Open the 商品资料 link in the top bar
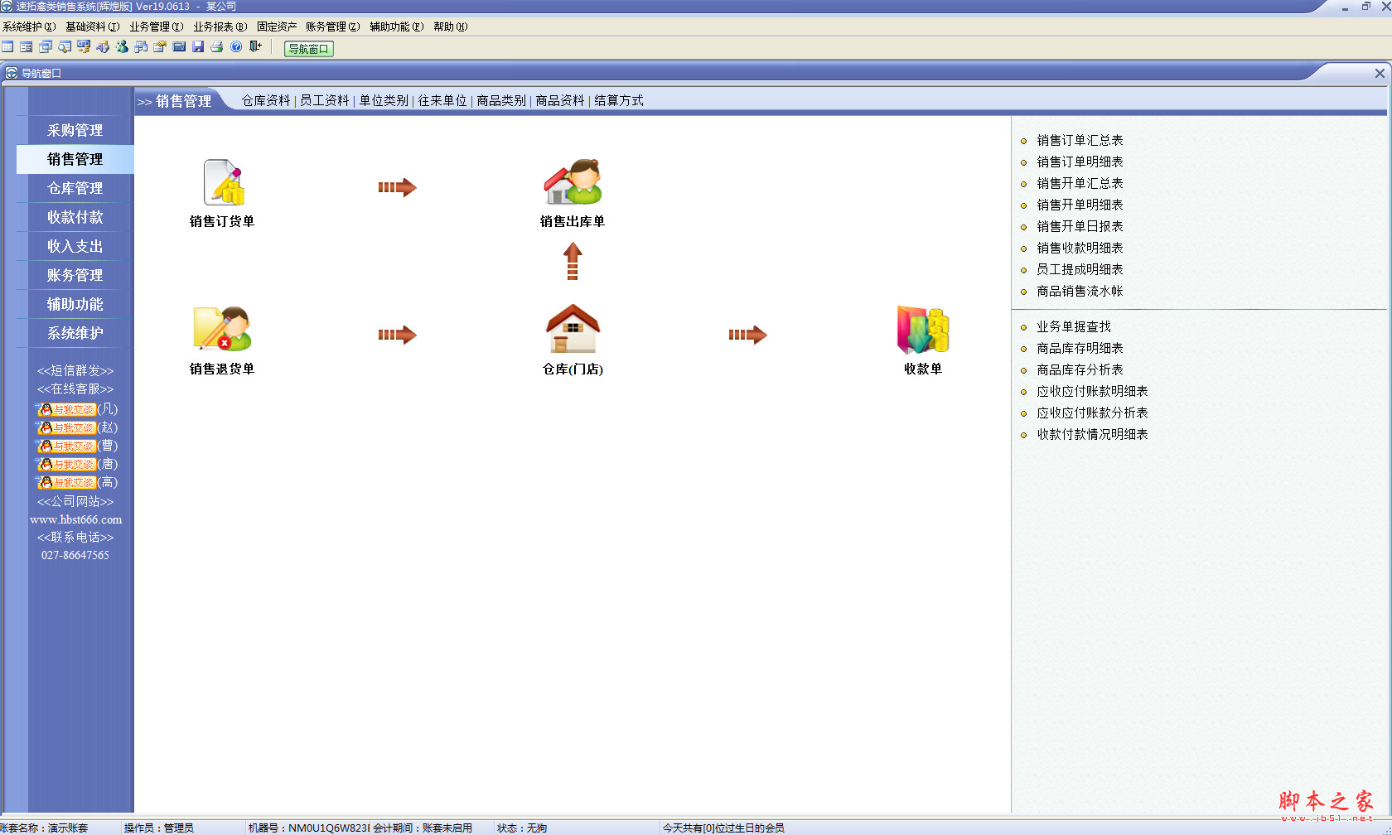 [560, 100]
